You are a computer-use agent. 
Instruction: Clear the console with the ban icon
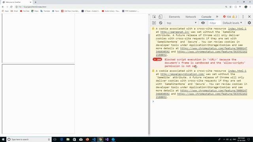coord(160,23)
